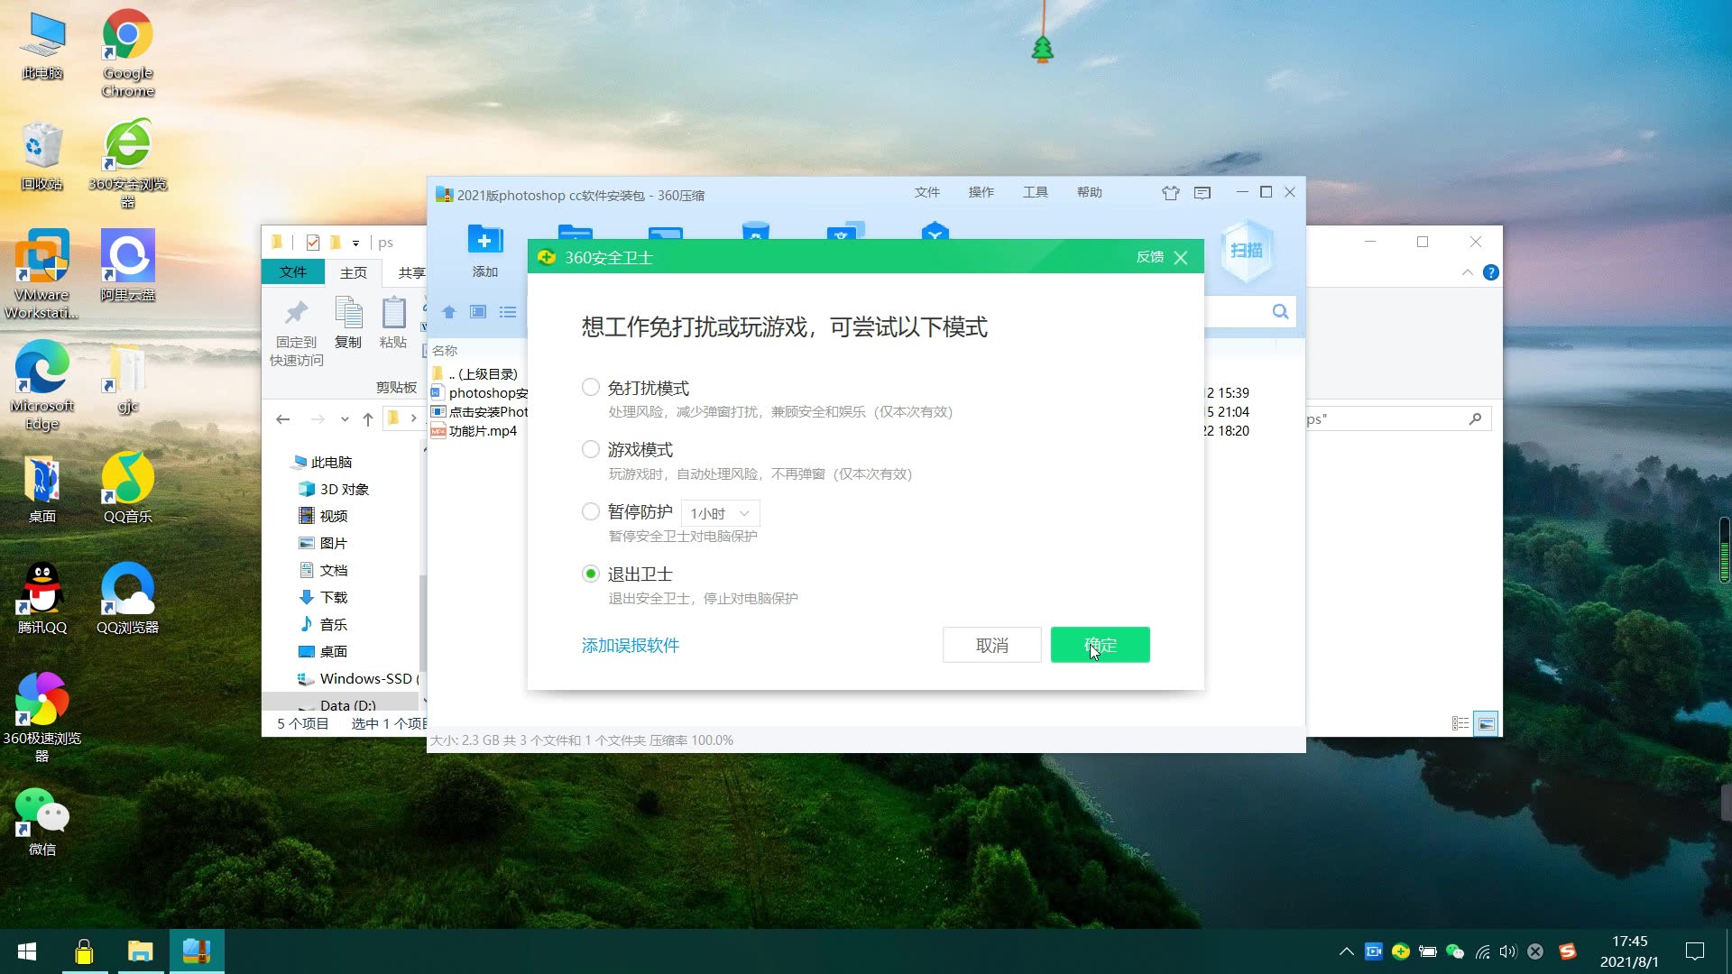This screenshot has width=1732, height=974.
Task: Switch 360压缩 to list view icon
Action: (508, 312)
